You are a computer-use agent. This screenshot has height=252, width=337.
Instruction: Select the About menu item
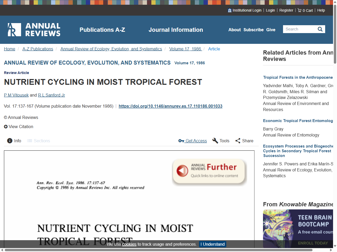[x=234, y=30]
